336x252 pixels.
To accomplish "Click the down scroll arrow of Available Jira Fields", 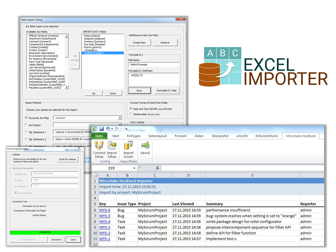I will (66, 87).
